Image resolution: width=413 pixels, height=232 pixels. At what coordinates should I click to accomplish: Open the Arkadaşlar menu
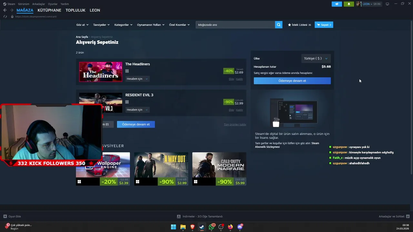(x=39, y=4)
